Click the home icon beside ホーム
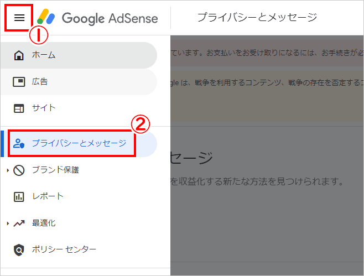 coord(19,55)
